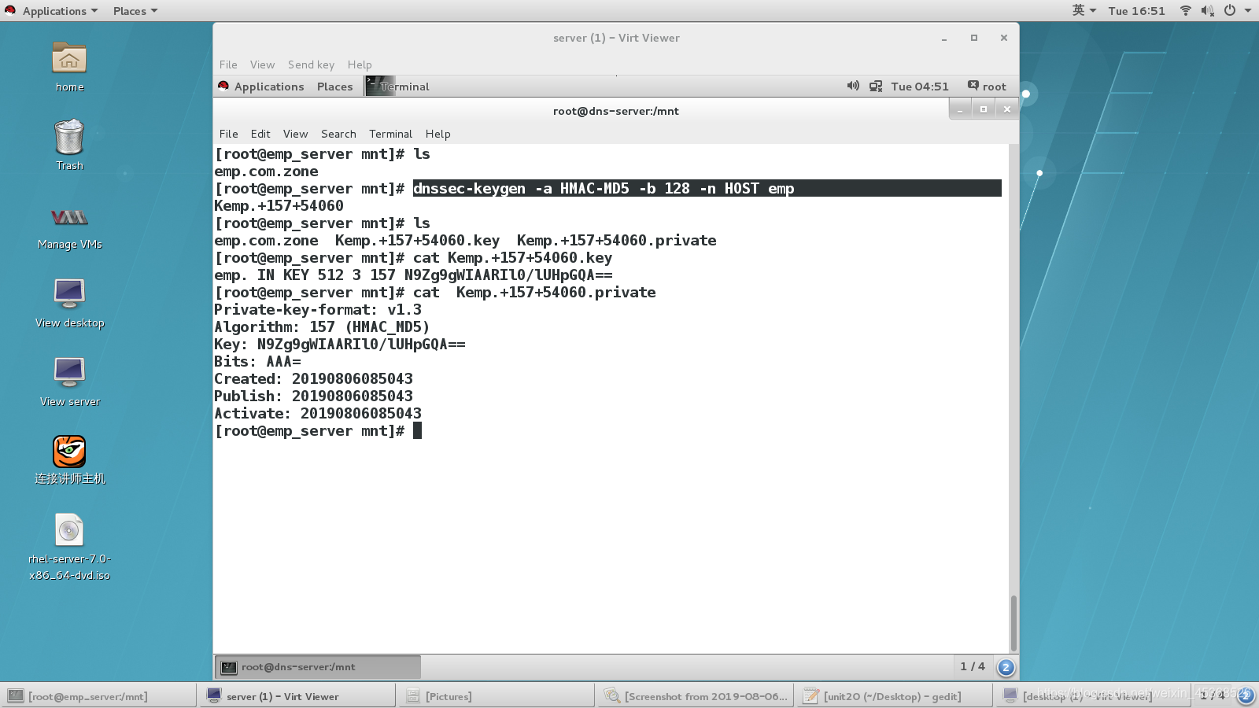
Task: Open the host power menu icon
Action: coord(1230,10)
